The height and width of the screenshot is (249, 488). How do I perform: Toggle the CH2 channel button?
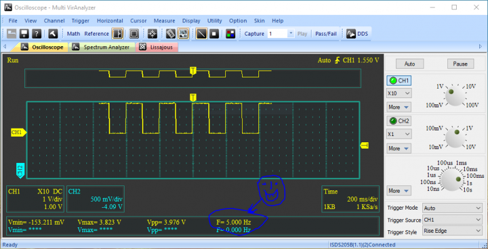pyautogui.click(x=399, y=121)
